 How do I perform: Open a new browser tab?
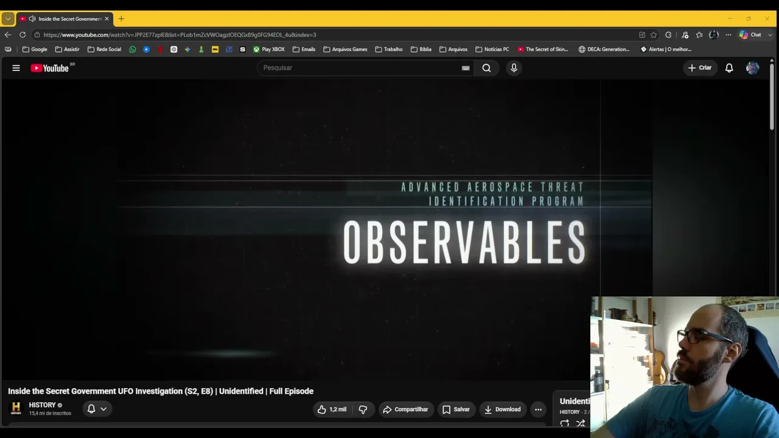(121, 19)
